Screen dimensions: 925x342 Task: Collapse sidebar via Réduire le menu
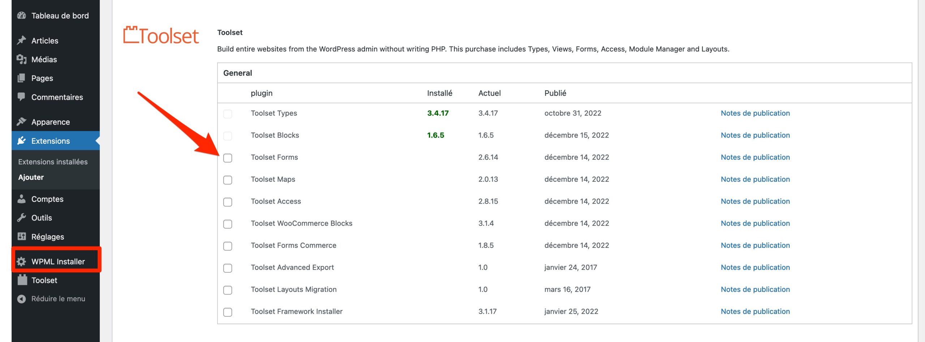click(56, 299)
